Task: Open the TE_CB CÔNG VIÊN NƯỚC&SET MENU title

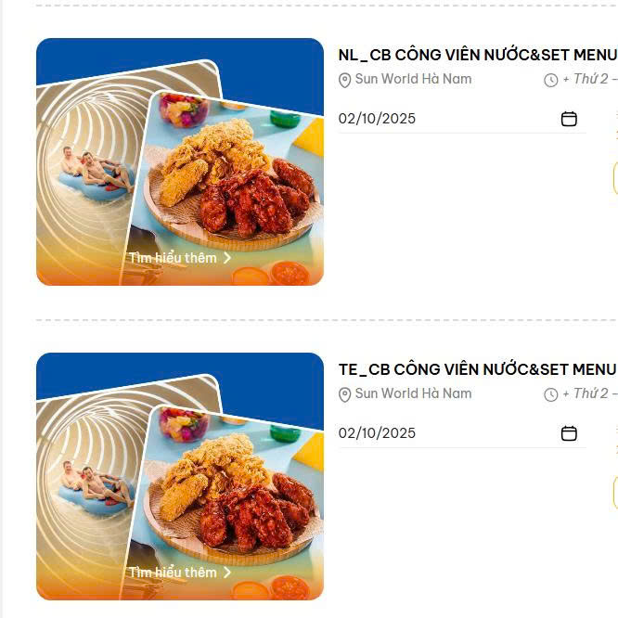Action: [478, 369]
